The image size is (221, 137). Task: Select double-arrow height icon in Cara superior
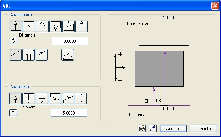pyautogui.click(x=82, y=26)
